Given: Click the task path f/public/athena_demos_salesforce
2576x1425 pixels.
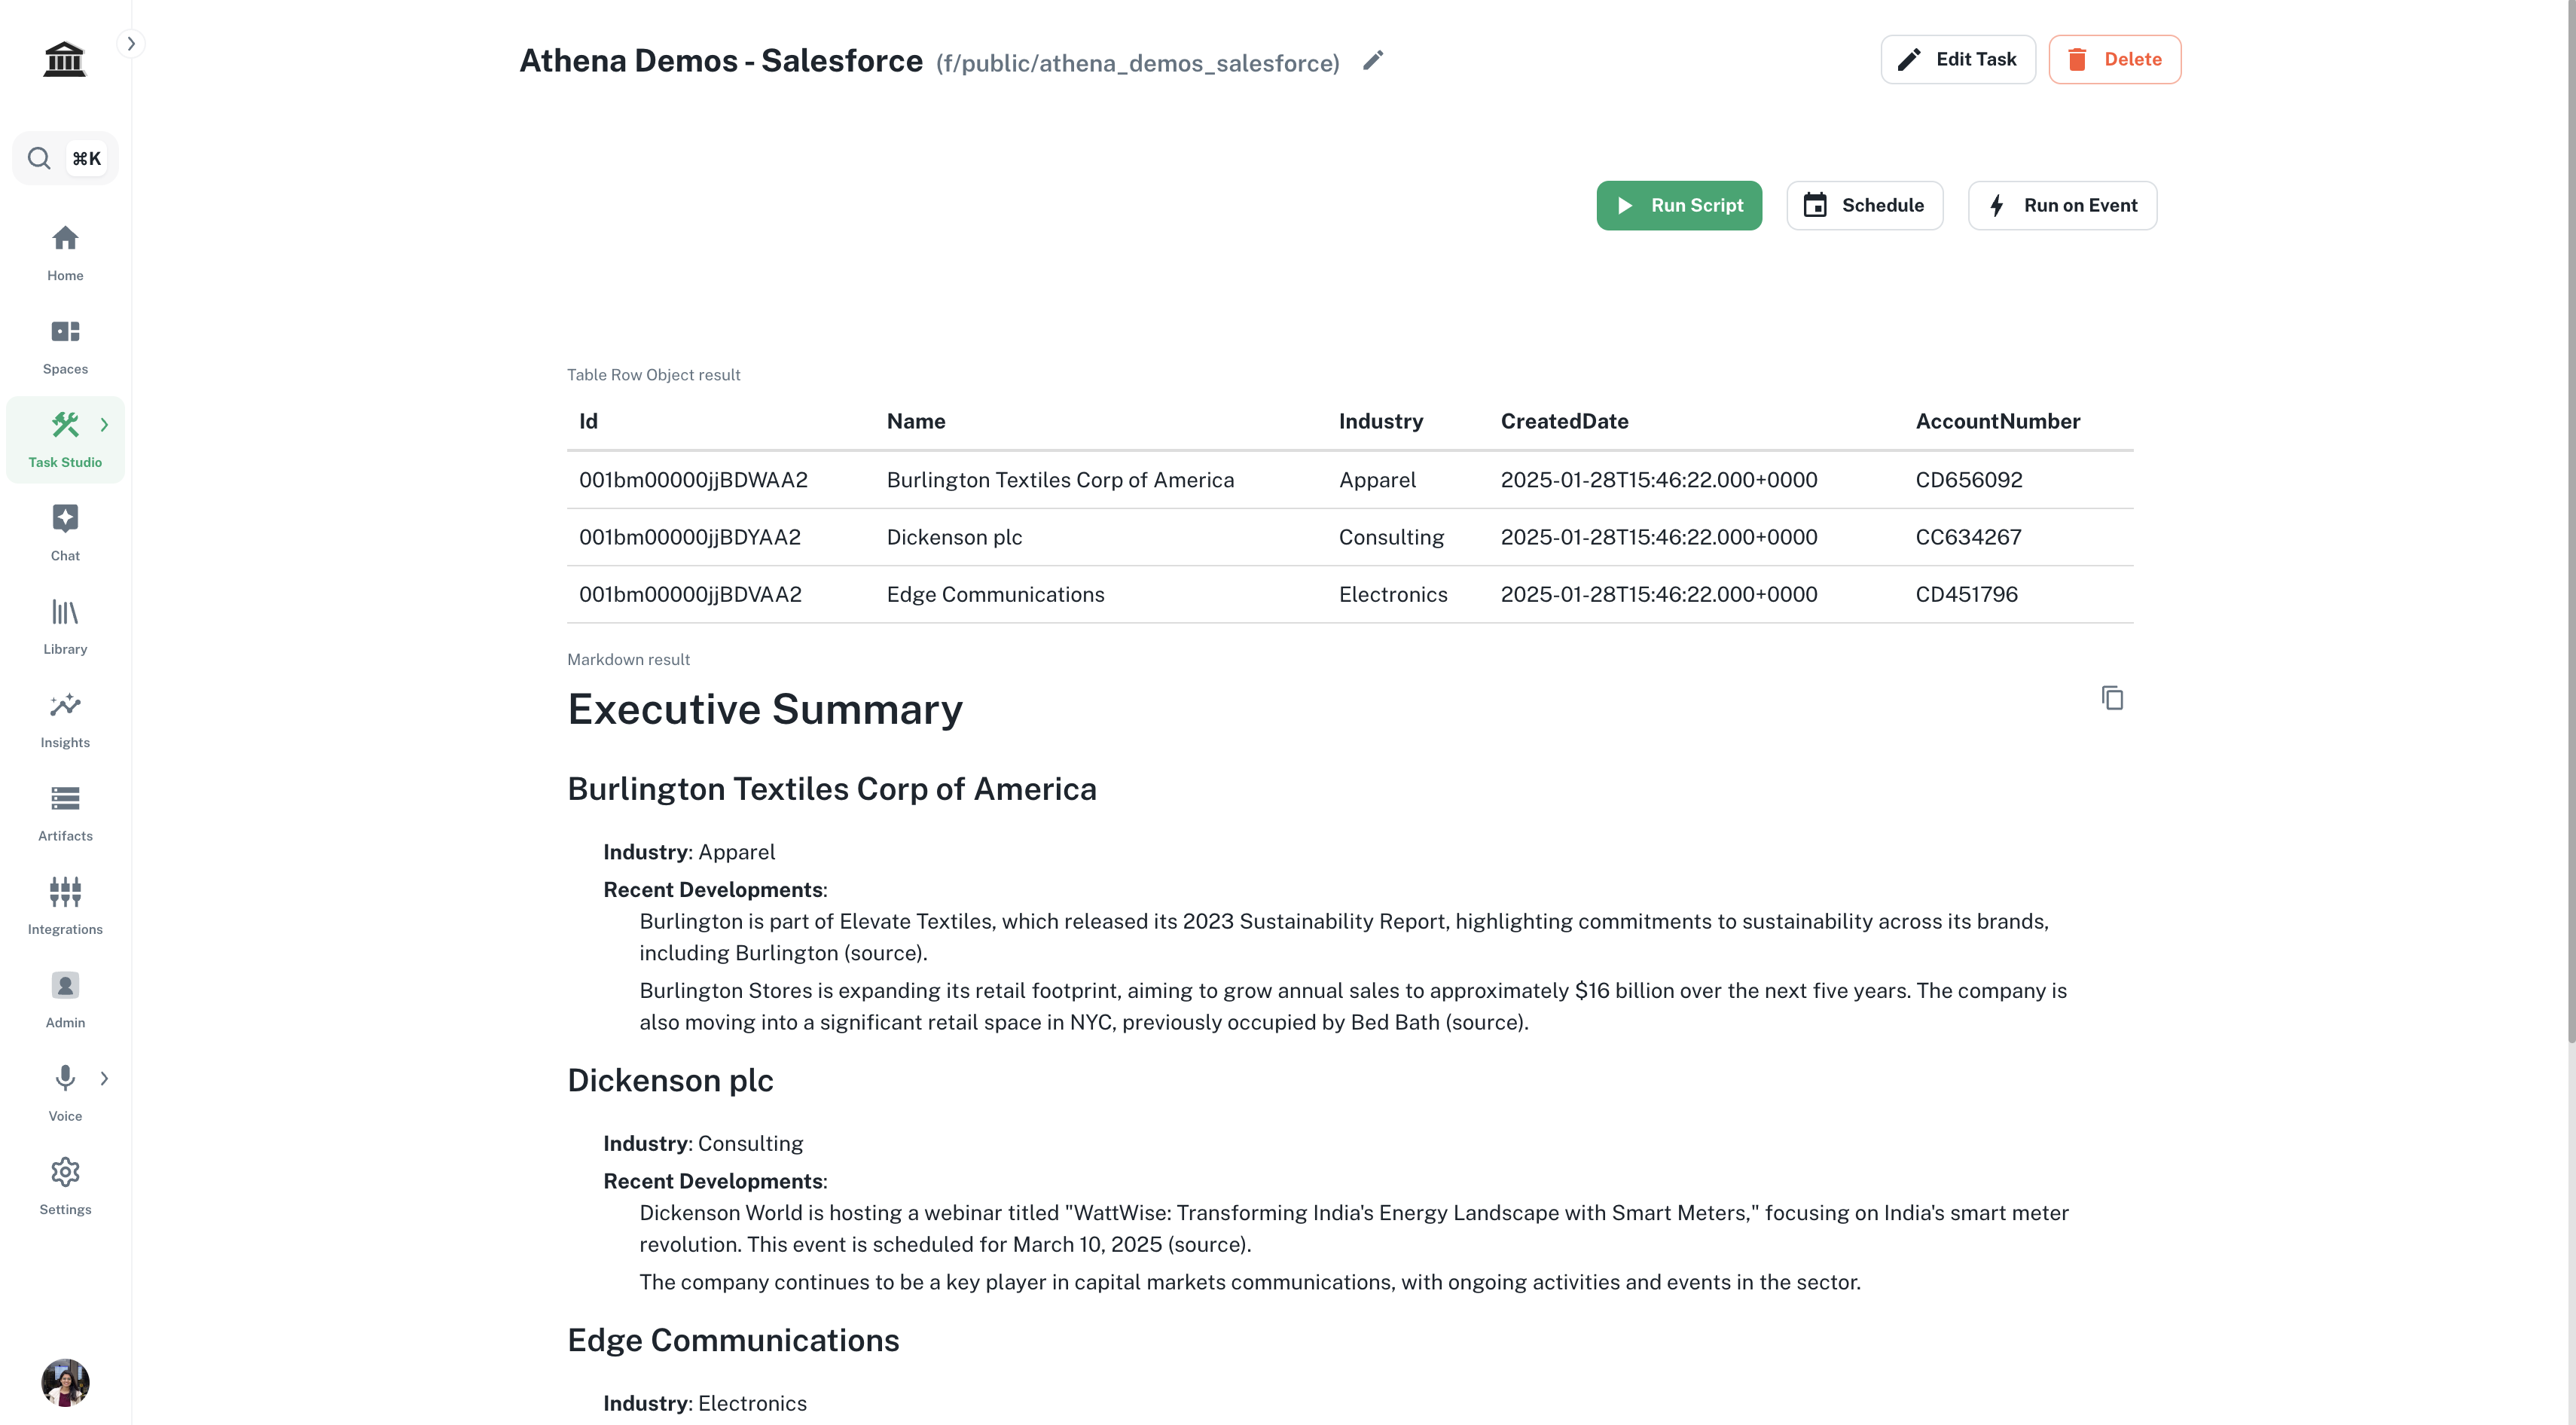Looking at the screenshot, I should (1137, 63).
